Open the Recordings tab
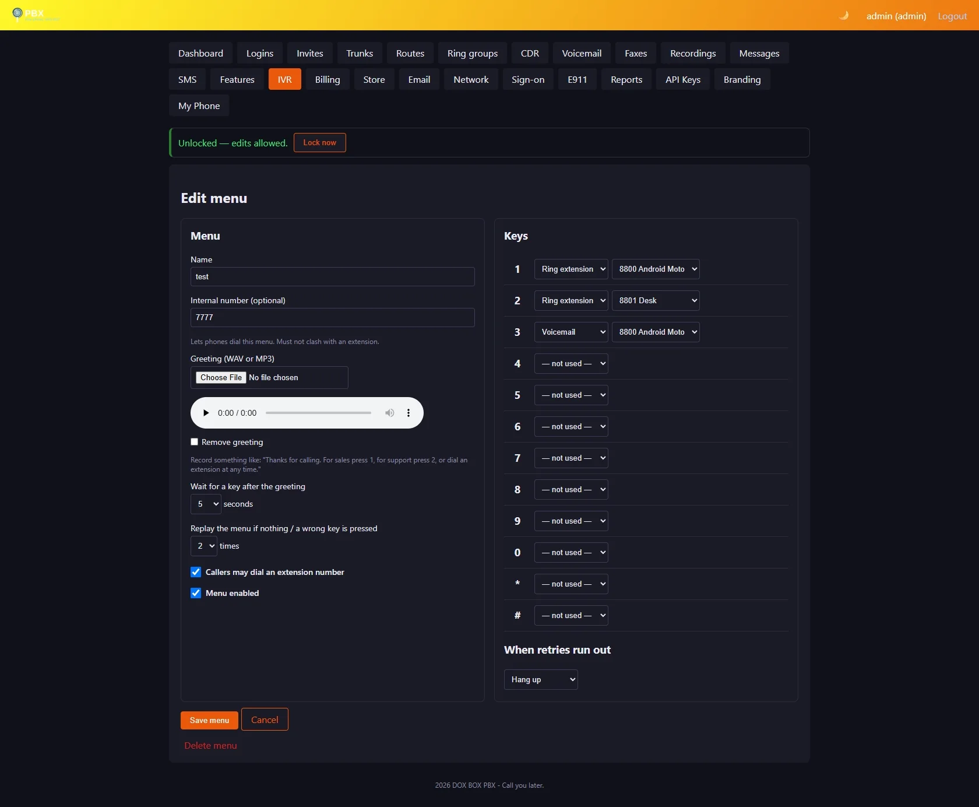 [x=693, y=53]
